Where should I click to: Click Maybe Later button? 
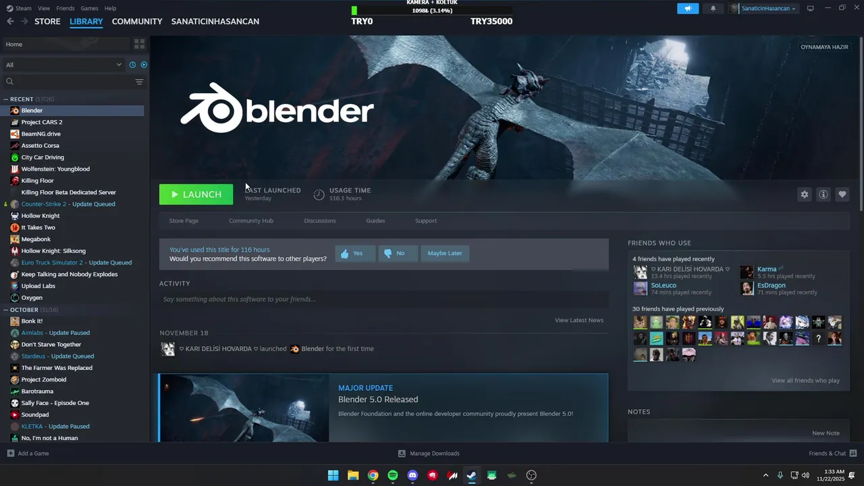(x=445, y=253)
